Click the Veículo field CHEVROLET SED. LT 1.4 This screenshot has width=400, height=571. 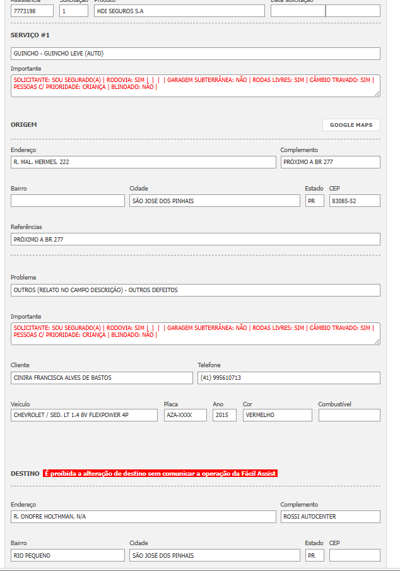(84, 415)
